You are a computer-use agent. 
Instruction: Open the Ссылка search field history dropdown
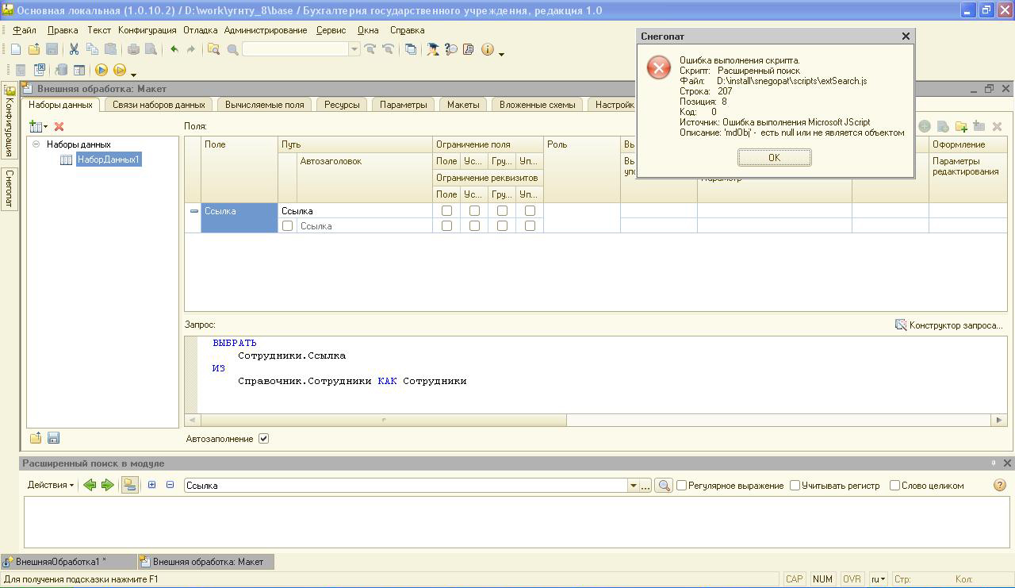[x=633, y=485]
